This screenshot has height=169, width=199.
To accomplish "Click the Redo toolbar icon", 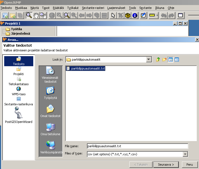I will (171, 15).
